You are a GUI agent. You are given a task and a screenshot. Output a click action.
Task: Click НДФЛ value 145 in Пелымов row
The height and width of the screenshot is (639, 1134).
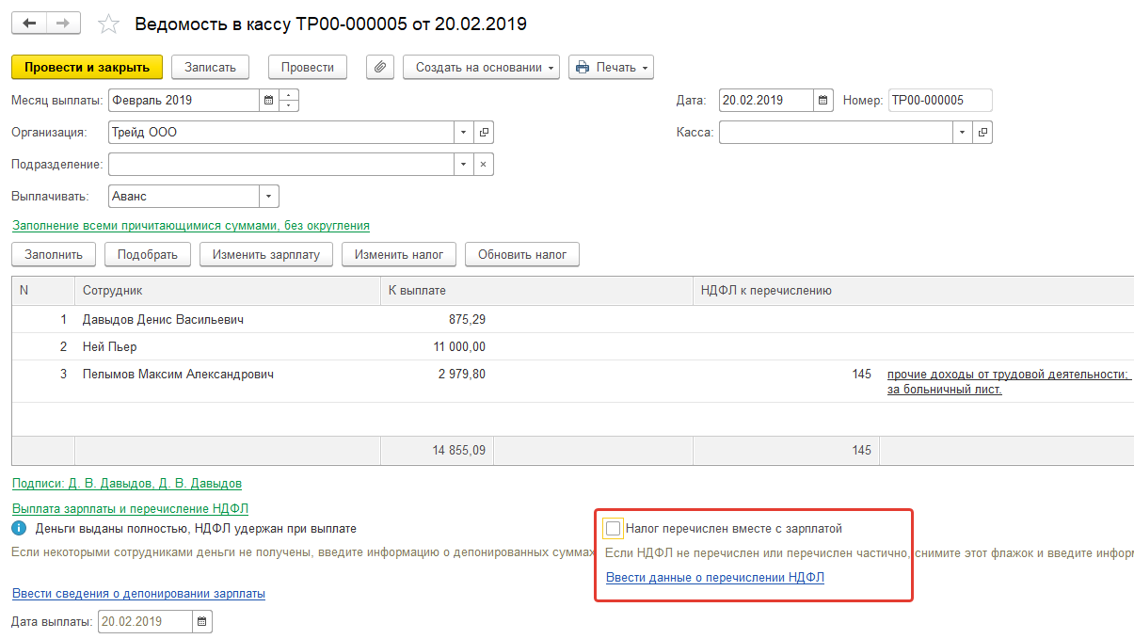tap(861, 375)
